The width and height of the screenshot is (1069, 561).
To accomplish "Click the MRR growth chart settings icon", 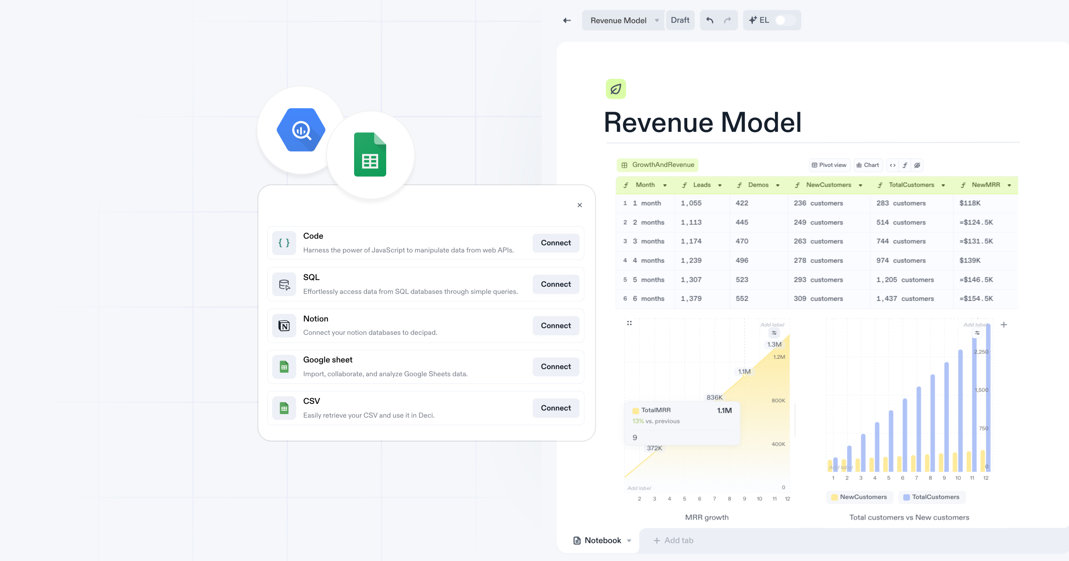I will click(774, 333).
